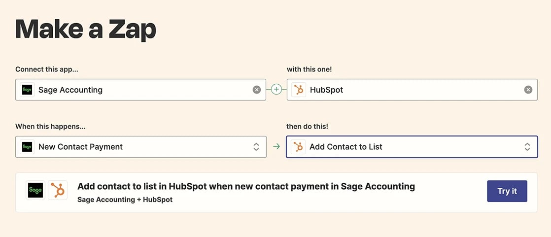Focus the Sage Accounting app search field
Image resolution: width=551 pixels, height=237 pixels.
(x=140, y=90)
